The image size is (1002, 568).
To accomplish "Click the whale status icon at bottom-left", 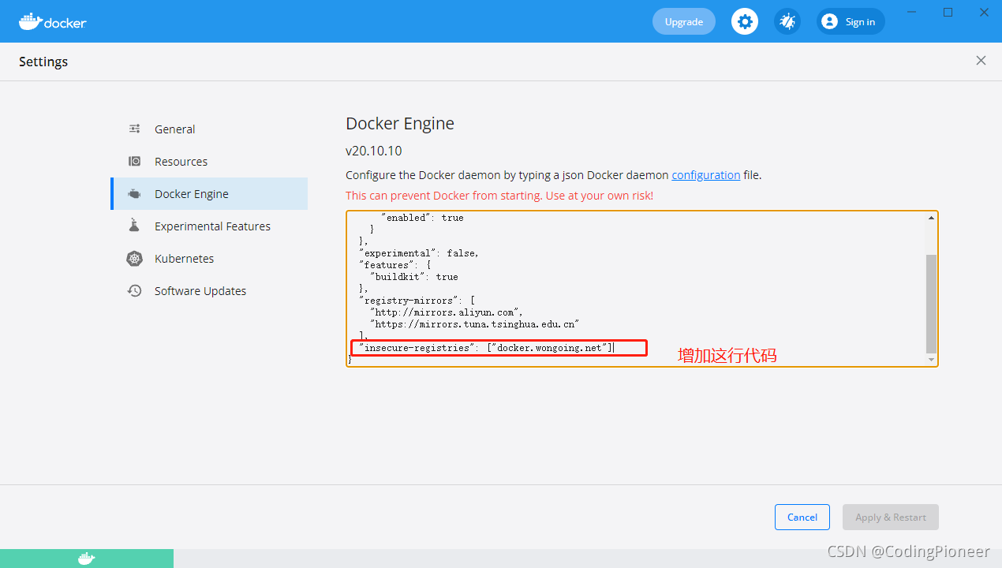I will 87,559.
